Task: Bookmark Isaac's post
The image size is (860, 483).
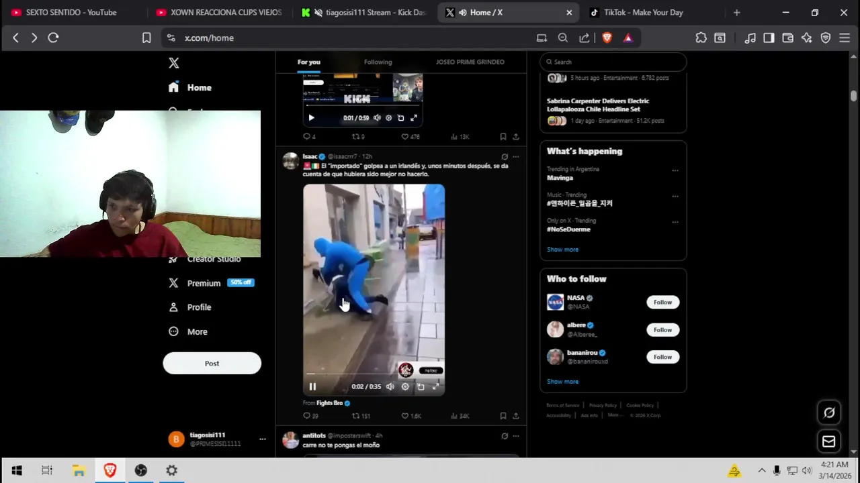Action: [503, 416]
